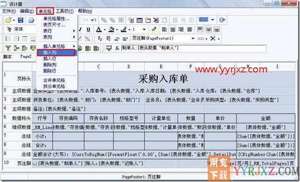Click the fill color bucket icon
Viewport: 300px width, 182px height.
pyautogui.click(x=111, y=29)
